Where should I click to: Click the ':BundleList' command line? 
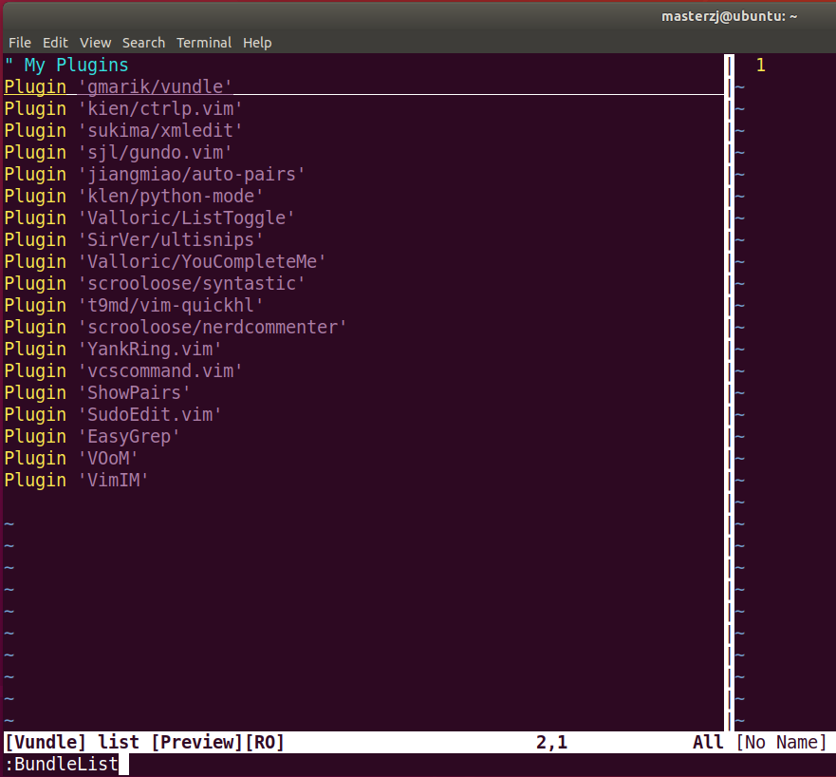click(62, 765)
